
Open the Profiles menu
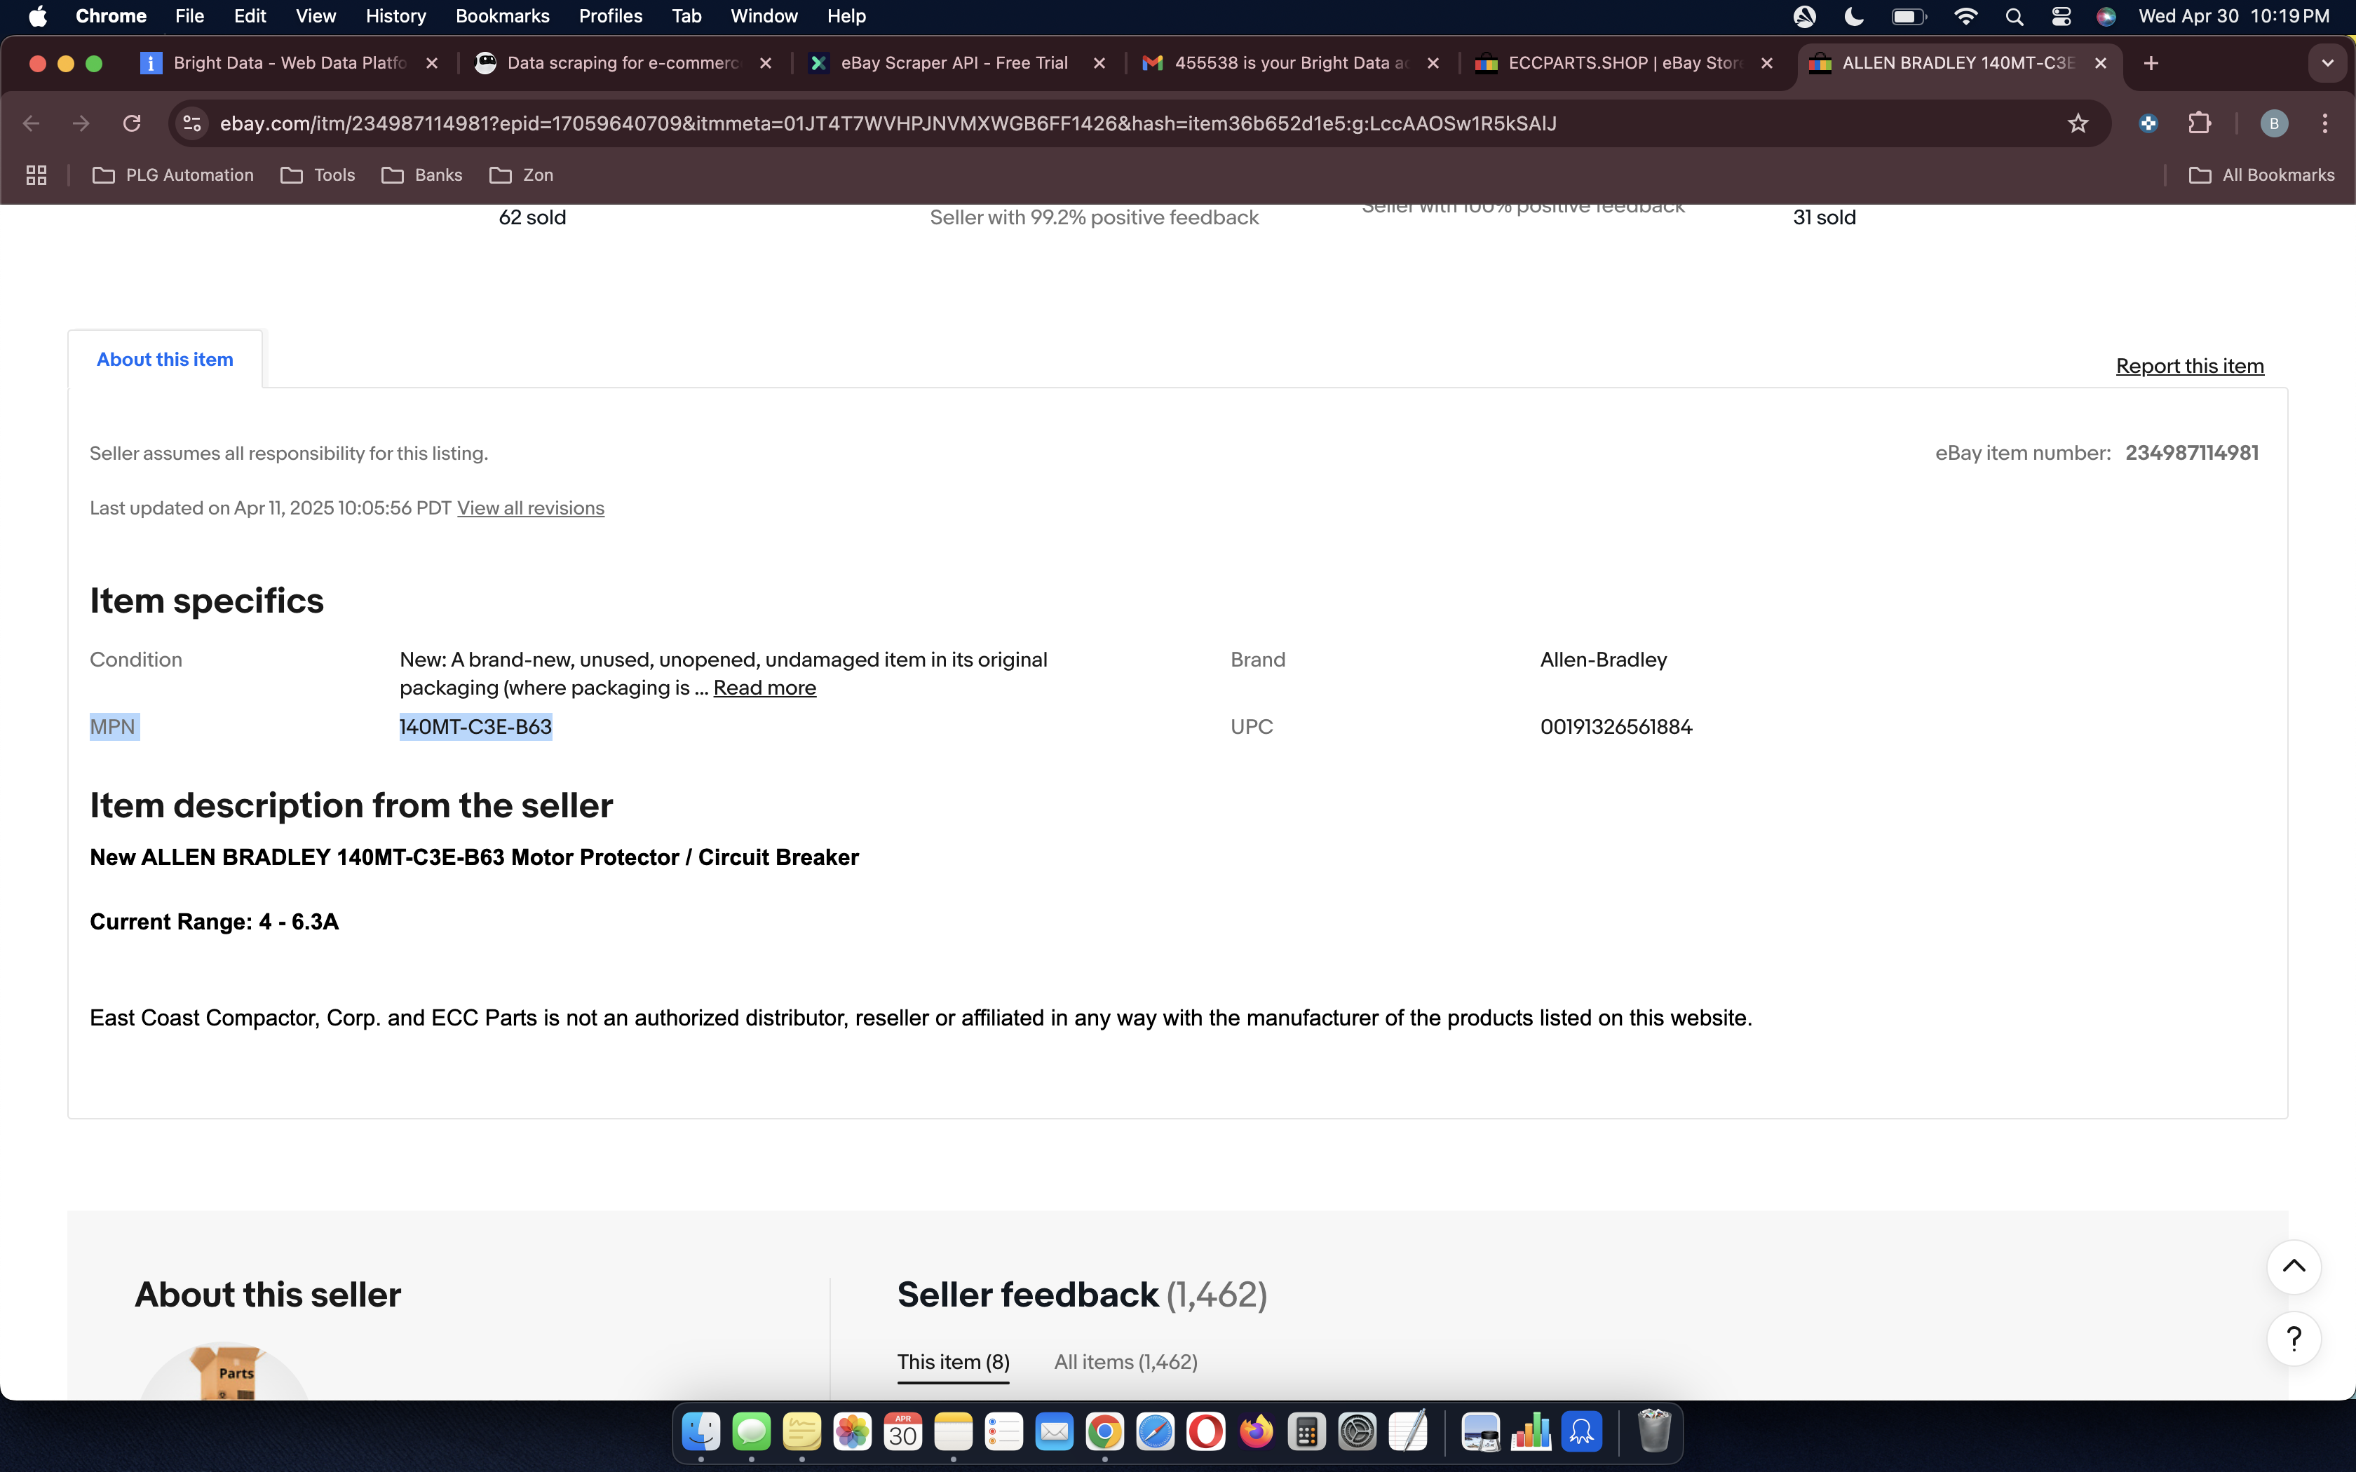tap(611, 17)
